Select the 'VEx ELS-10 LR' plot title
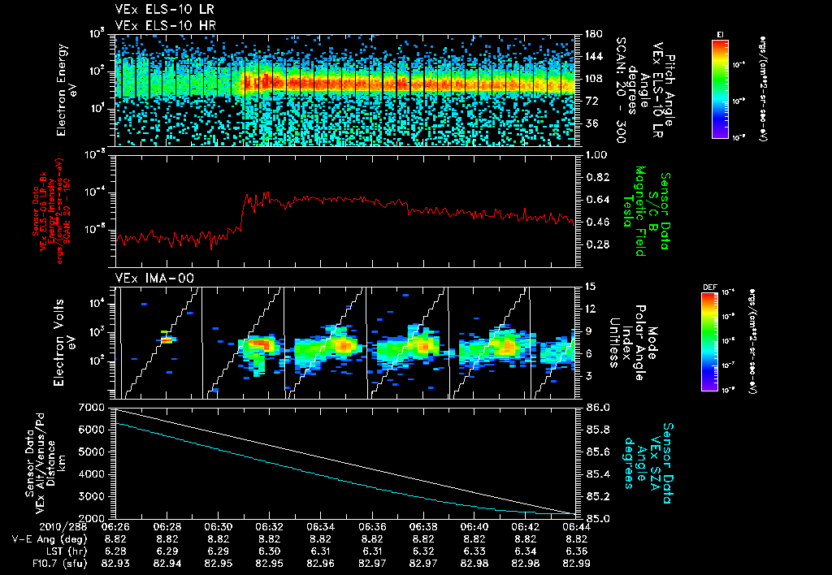The image size is (832, 575). click(x=165, y=10)
